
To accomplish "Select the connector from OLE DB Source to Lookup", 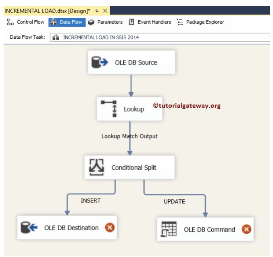I will tap(131, 85).
